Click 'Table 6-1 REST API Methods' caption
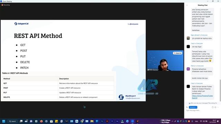 (15, 73)
